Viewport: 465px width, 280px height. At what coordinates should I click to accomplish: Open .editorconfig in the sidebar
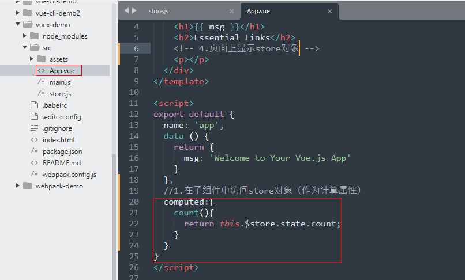click(x=62, y=117)
